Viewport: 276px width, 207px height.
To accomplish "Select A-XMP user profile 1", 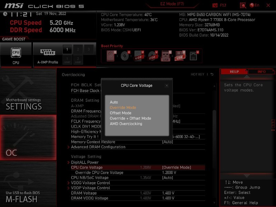I will 67,60.
